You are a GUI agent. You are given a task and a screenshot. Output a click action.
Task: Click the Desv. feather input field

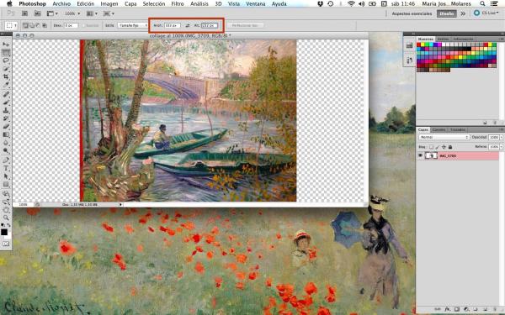tap(71, 25)
